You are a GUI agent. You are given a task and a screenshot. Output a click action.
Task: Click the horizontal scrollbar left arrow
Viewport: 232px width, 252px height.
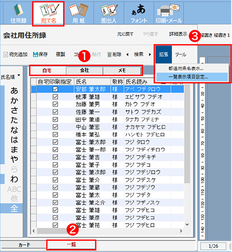(x=34, y=231)
